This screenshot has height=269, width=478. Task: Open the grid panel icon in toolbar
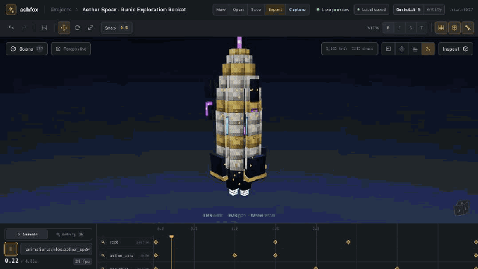(x=441, y=28)
